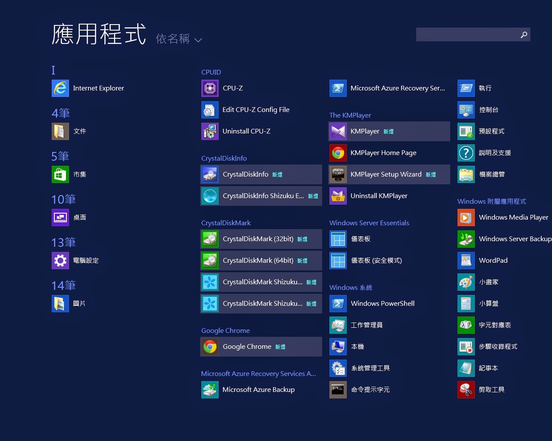Launch the 市集 store icon
552x441 pixels.
[60, 174]
